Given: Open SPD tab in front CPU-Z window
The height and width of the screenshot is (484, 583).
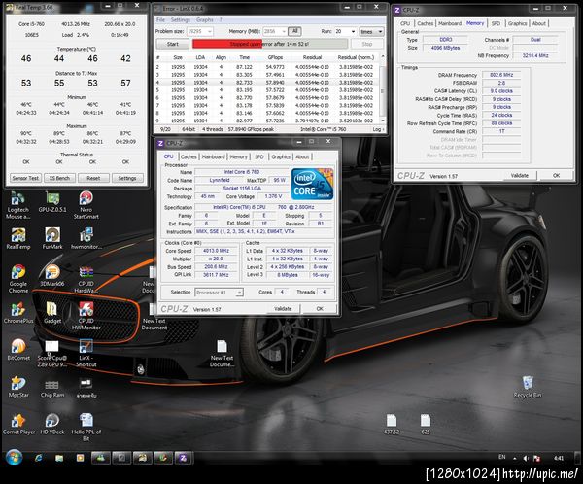Looking at the screenshot, I should coord(259,157).
